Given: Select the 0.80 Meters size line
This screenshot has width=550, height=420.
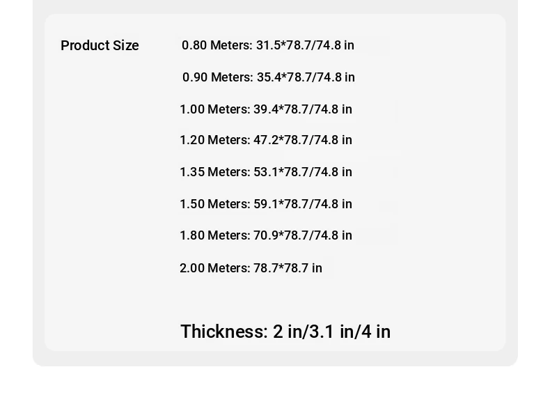Looking at the screenshot, I should [267, 45].
